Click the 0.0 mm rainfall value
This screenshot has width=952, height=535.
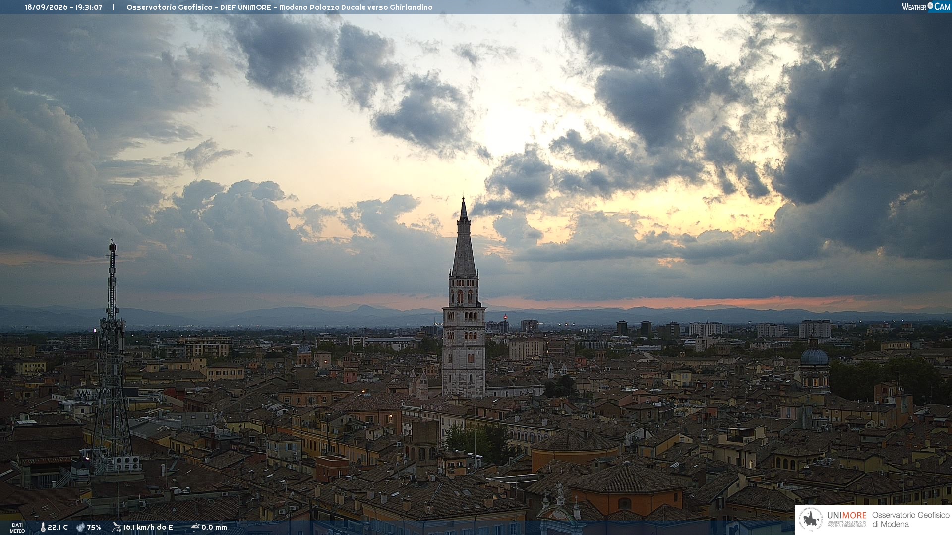(x=214, y=527)
